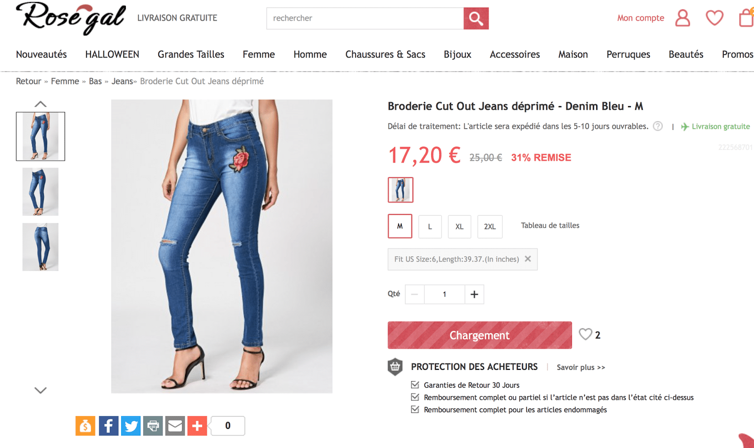754x448 pixels.
Task: Select the Denim Bleu color swatch
Action: pyautogui.click(x=401, y=190)
